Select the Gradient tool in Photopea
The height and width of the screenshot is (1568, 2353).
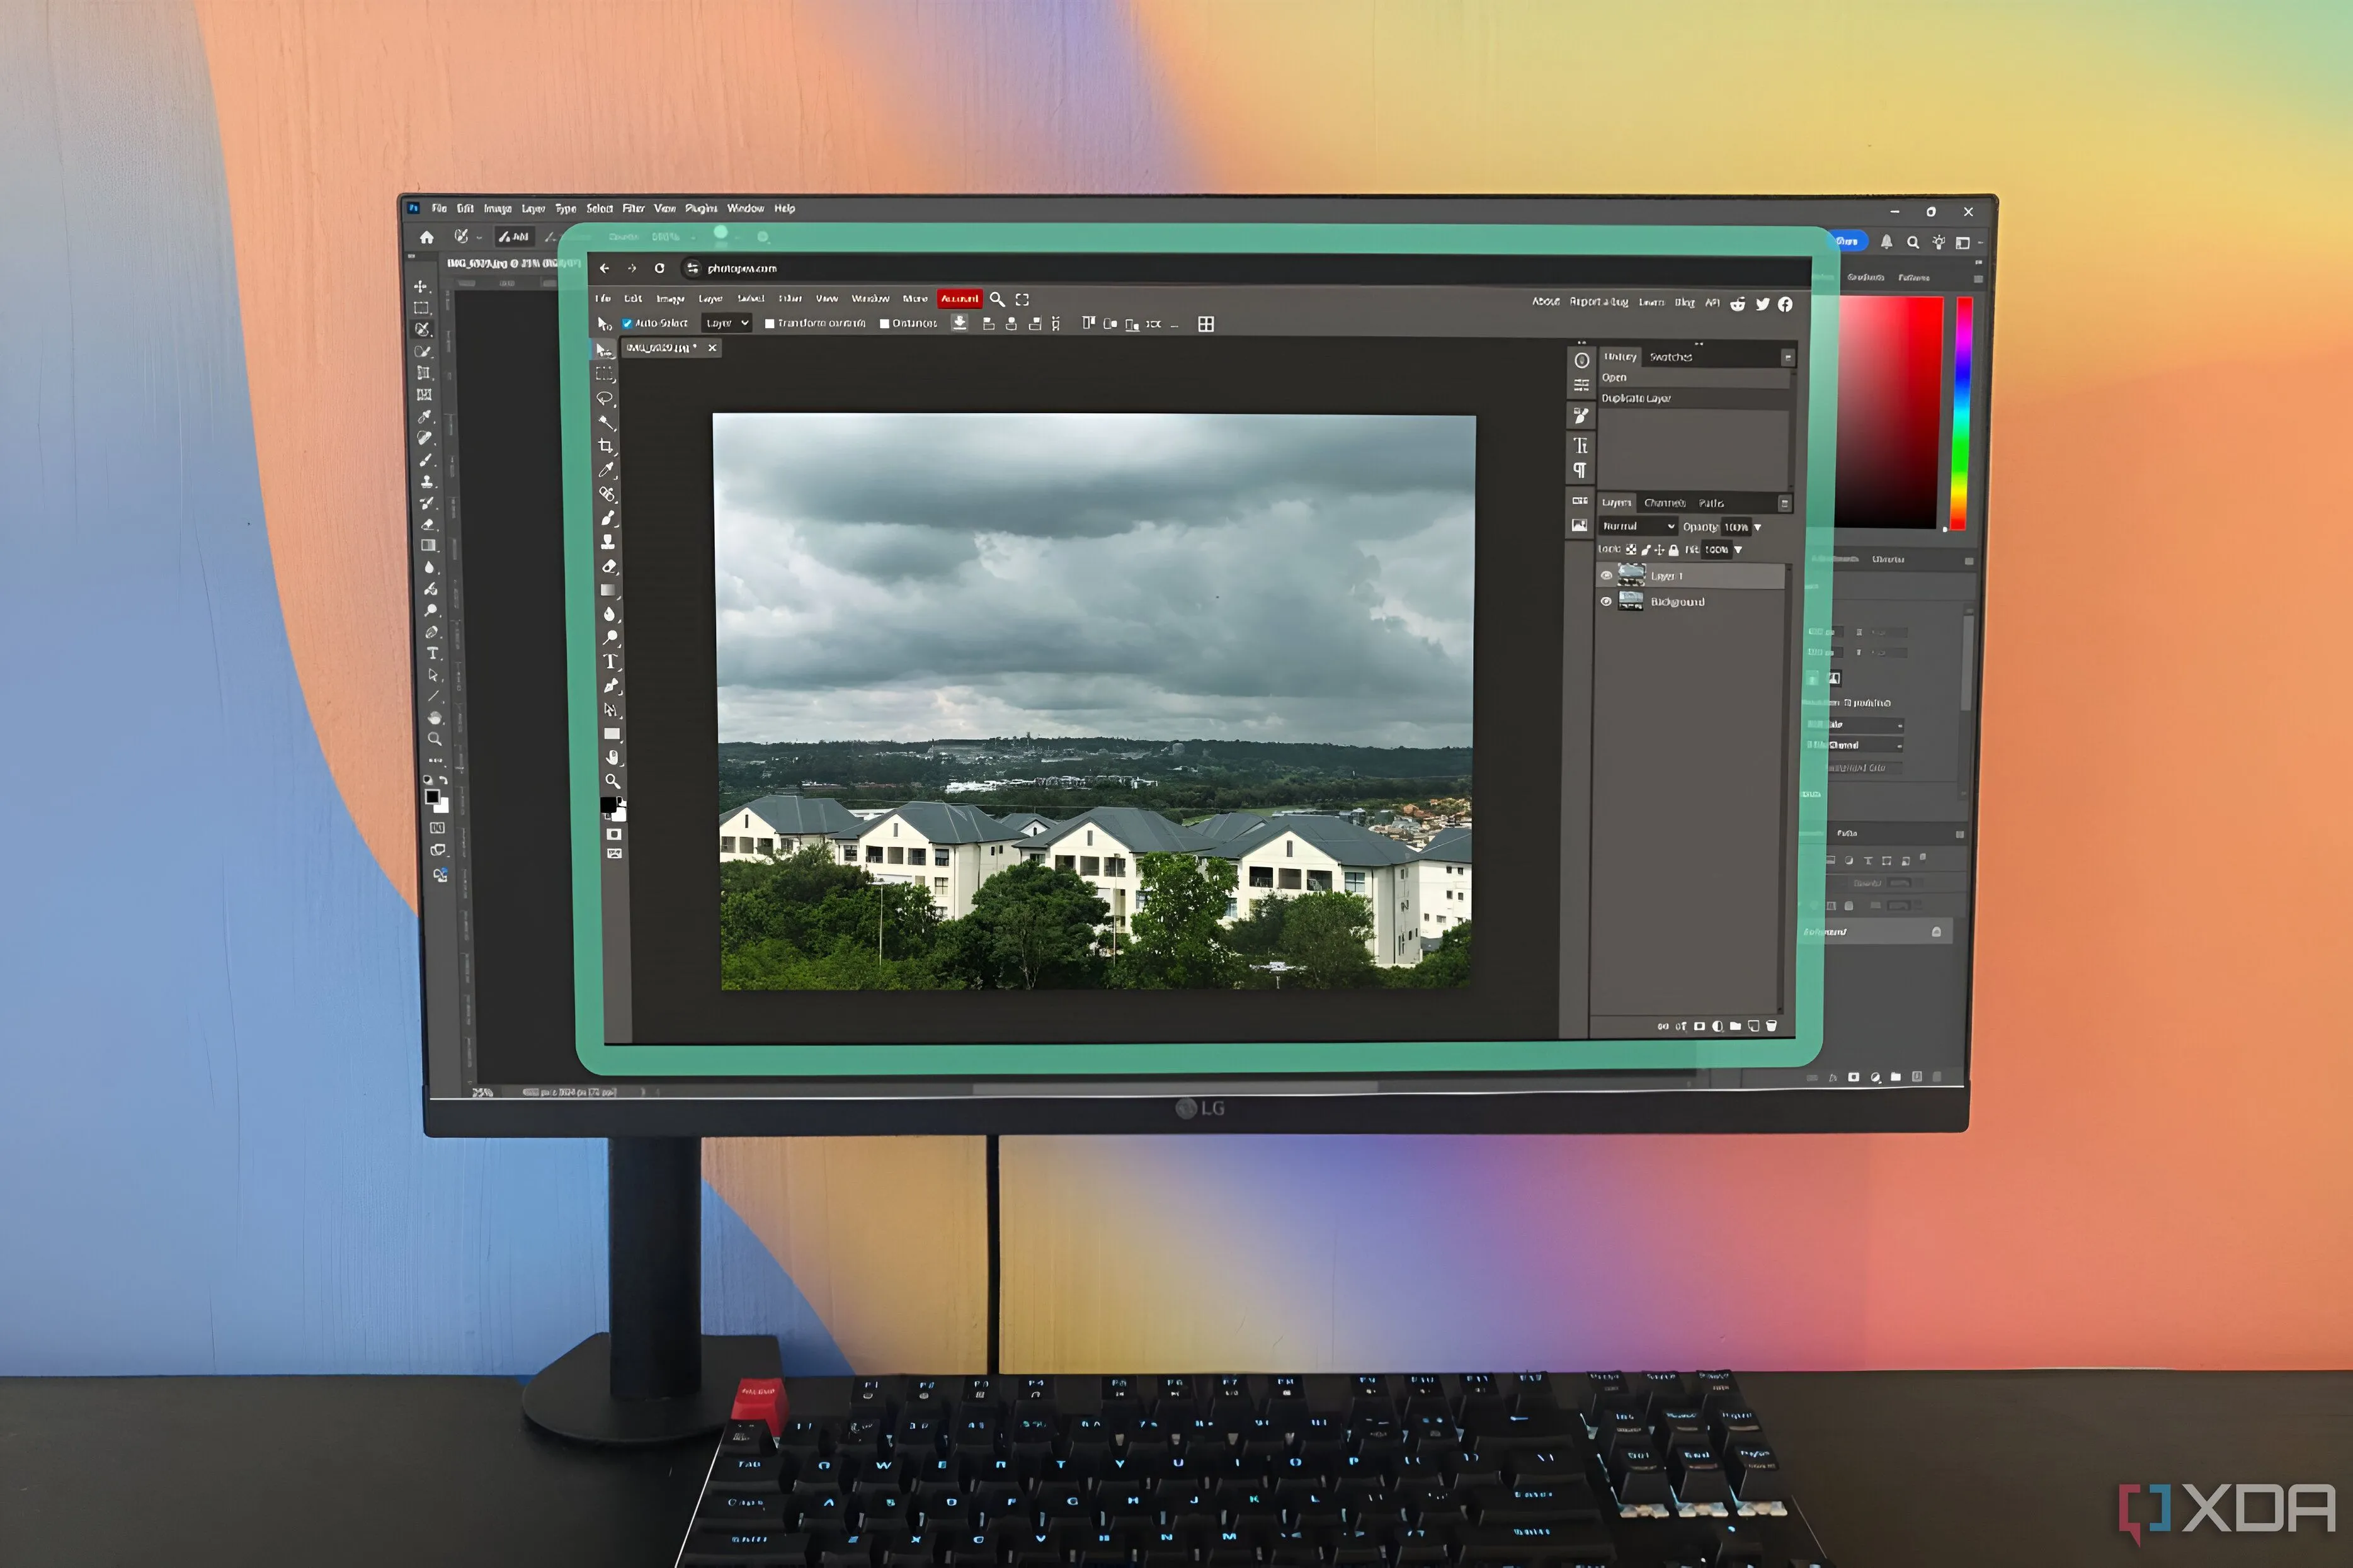point(608,590)
